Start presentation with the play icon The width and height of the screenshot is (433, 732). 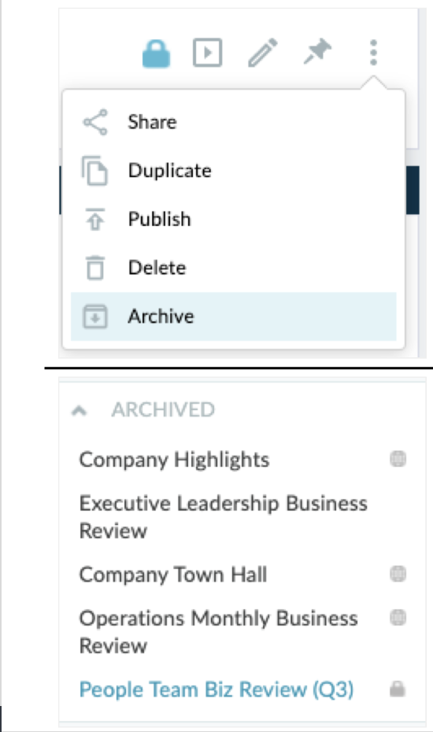(x=207, y=52)
